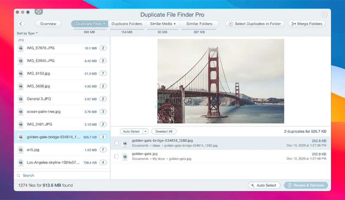Click the IMG_E2945.JPG file icon
This screenshot has width=345, height=200.
pos(21,61)
